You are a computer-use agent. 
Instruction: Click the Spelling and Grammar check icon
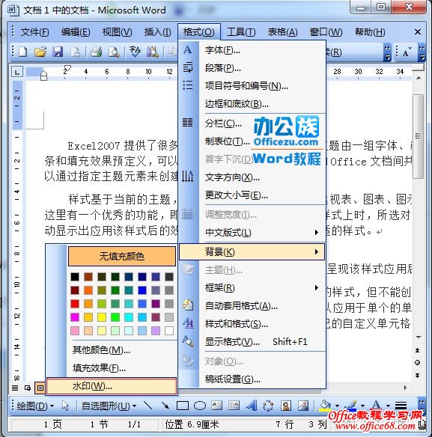[135, 52]
